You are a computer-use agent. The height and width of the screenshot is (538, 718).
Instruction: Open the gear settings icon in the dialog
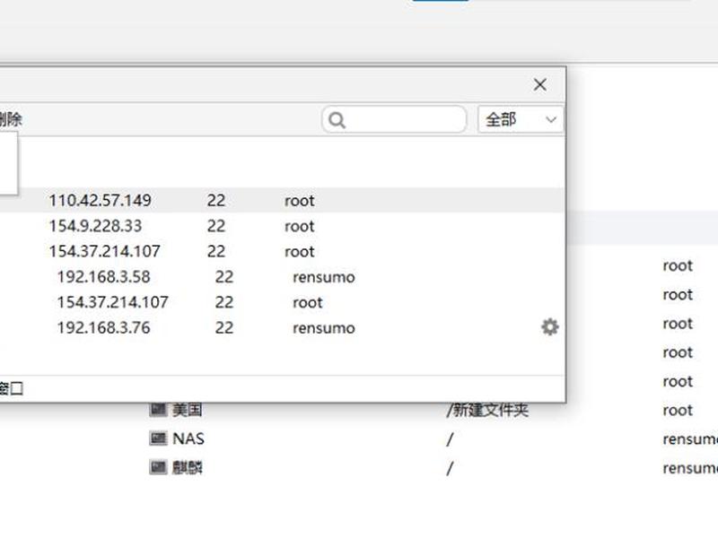coord(550,326)
